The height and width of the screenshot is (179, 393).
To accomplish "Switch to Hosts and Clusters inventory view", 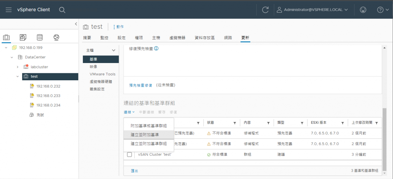I will pyautogui.click(x=6, y=38).
